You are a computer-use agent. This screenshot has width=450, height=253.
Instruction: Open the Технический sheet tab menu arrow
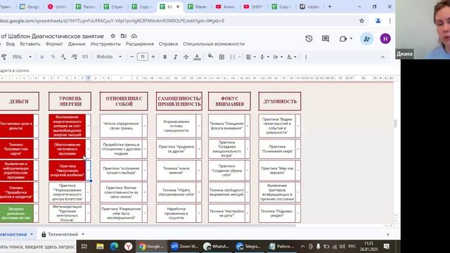[83, 234]
